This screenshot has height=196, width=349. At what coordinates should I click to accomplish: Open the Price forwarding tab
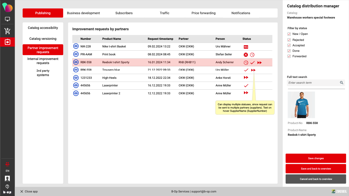pos(203,13)
